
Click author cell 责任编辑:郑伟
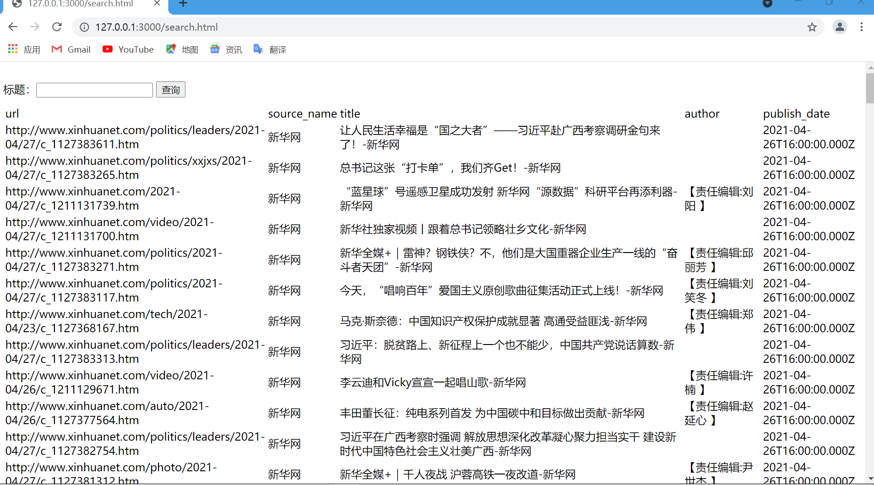click(x=719, y=321)
